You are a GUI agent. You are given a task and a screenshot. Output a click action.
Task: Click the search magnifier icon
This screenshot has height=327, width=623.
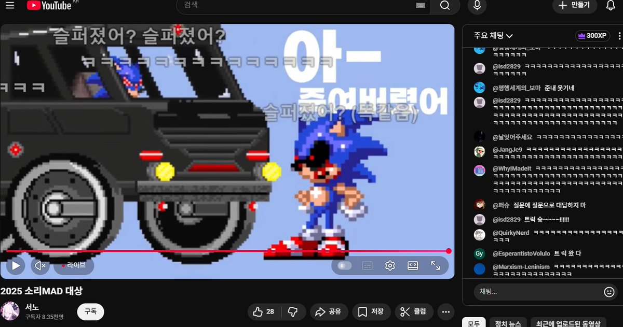tap(445, 6)
